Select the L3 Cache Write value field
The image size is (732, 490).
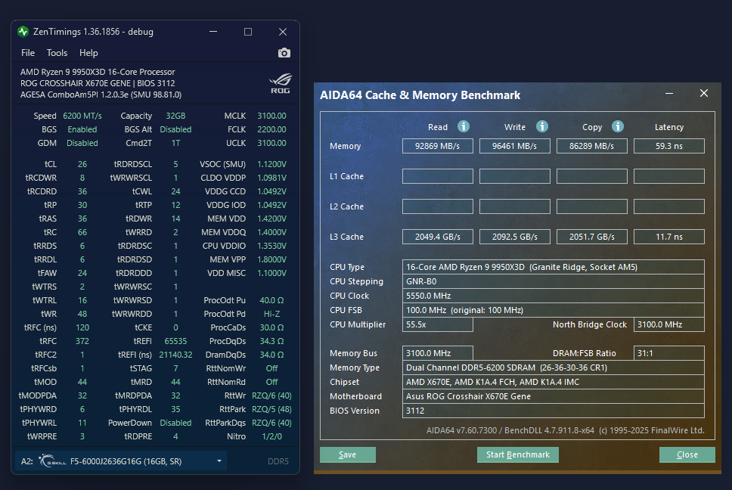[x=515, y=237]
